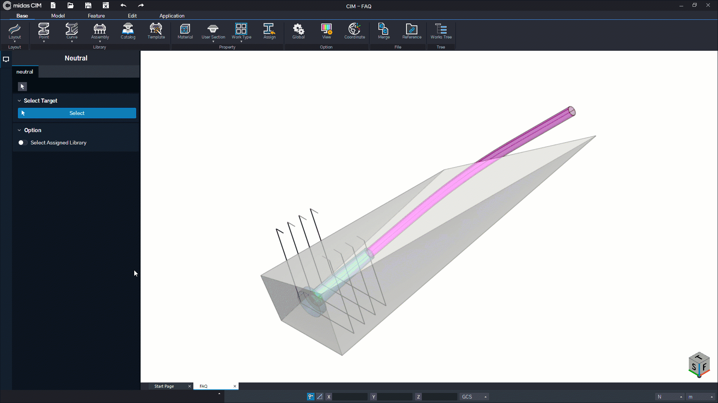Open the m length unit dropdown
Viewport: 718px width, 403px height.
[x=701, y=397]
